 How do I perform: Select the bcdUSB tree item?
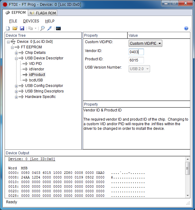click(x=36, y=80)
